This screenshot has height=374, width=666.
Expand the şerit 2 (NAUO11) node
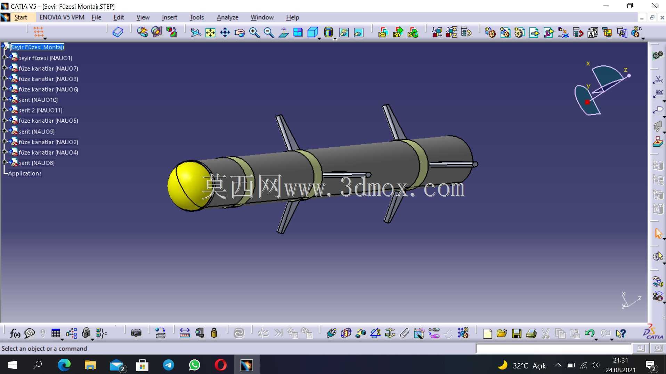(5, 109)
